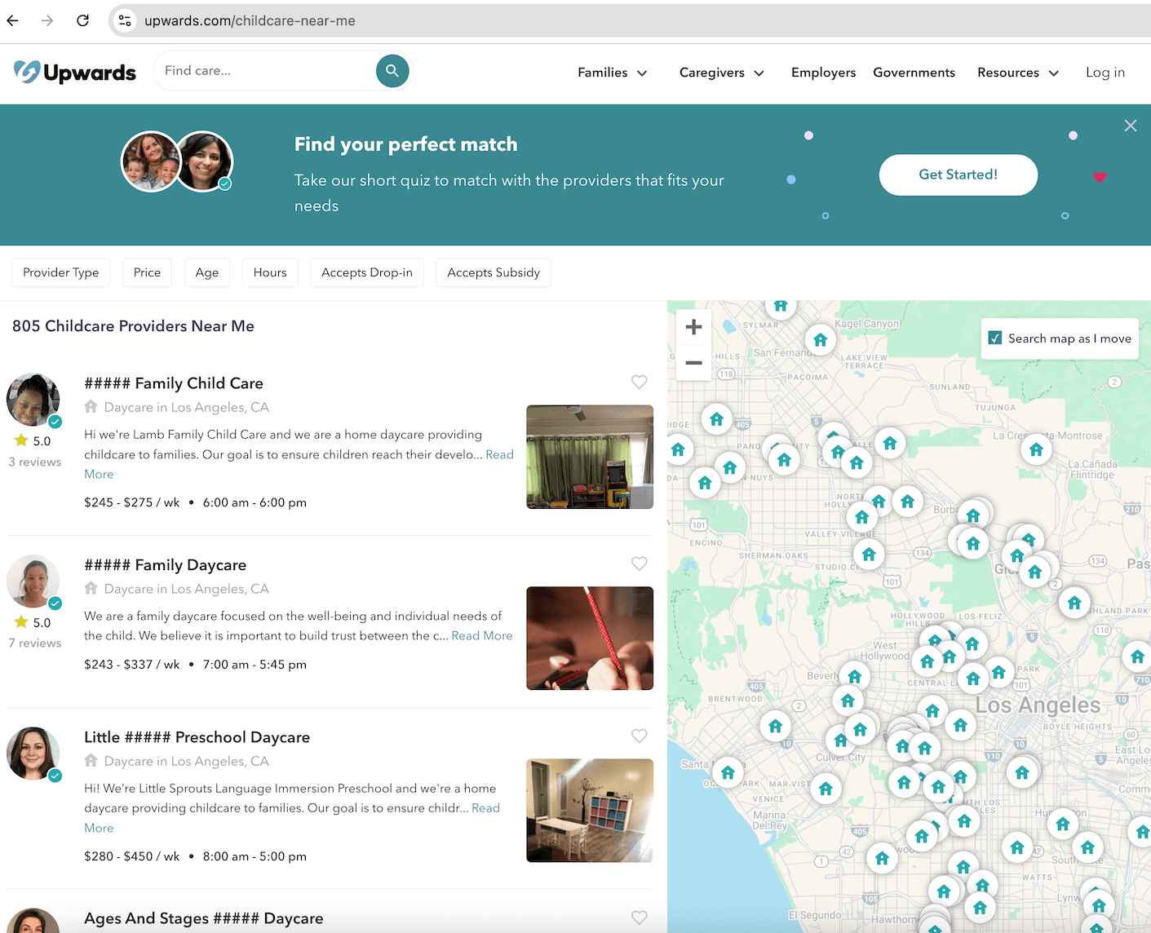
Task: Click the Find care search field
Action: [265, 71]
